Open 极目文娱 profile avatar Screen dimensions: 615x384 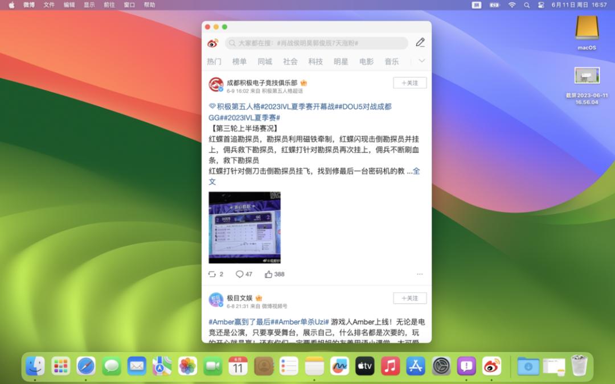[x=216, y=300]
